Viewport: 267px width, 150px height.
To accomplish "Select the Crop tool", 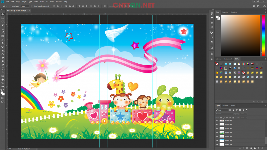I will (x=3, y=29).
